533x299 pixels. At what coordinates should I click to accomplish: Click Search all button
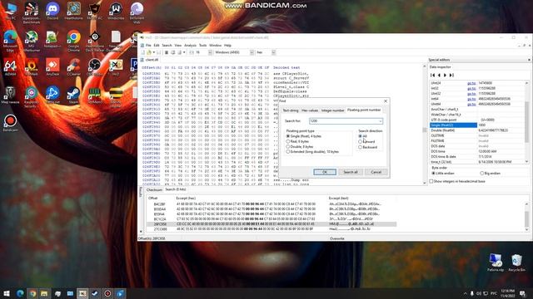coord(351,172)
